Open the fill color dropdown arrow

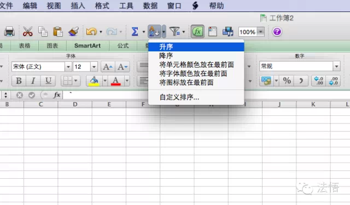pyautogui.click(x=105, y=81)
